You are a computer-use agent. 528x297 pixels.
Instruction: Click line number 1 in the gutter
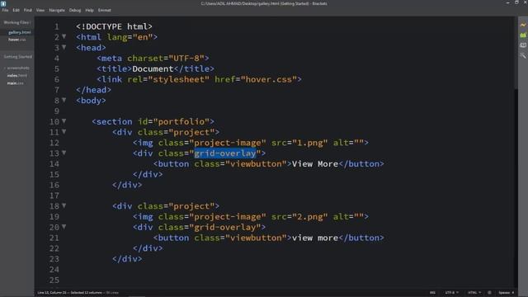[57, 26]
